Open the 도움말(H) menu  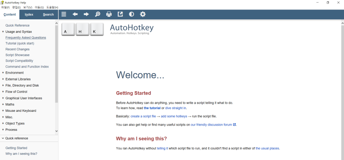(x=52, y=7)
